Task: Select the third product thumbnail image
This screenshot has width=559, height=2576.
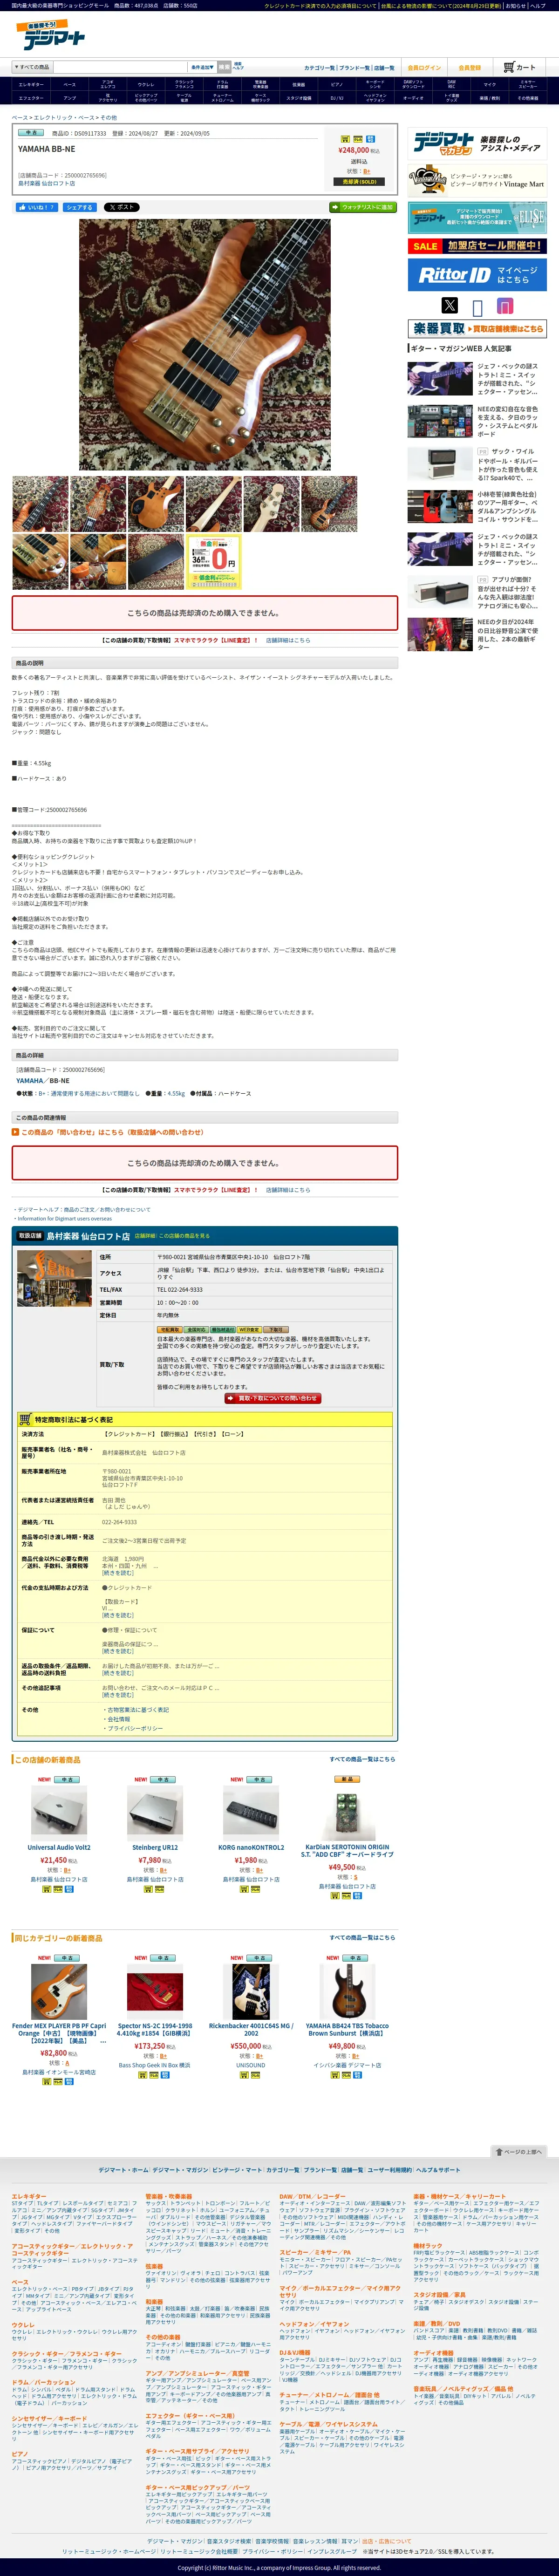Action: point(156,503)
